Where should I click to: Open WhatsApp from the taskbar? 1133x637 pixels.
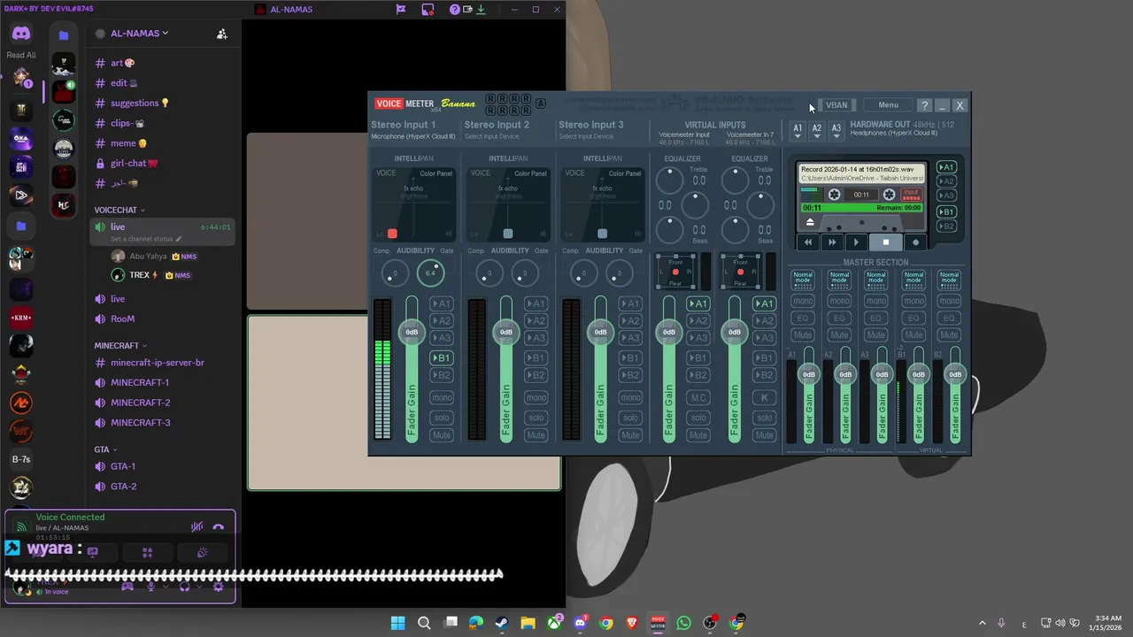(683, 623)
